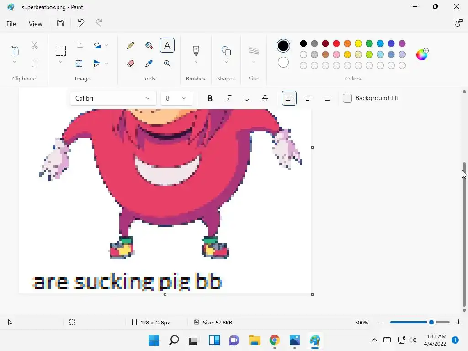Click the Flip icon

(97, 64)
